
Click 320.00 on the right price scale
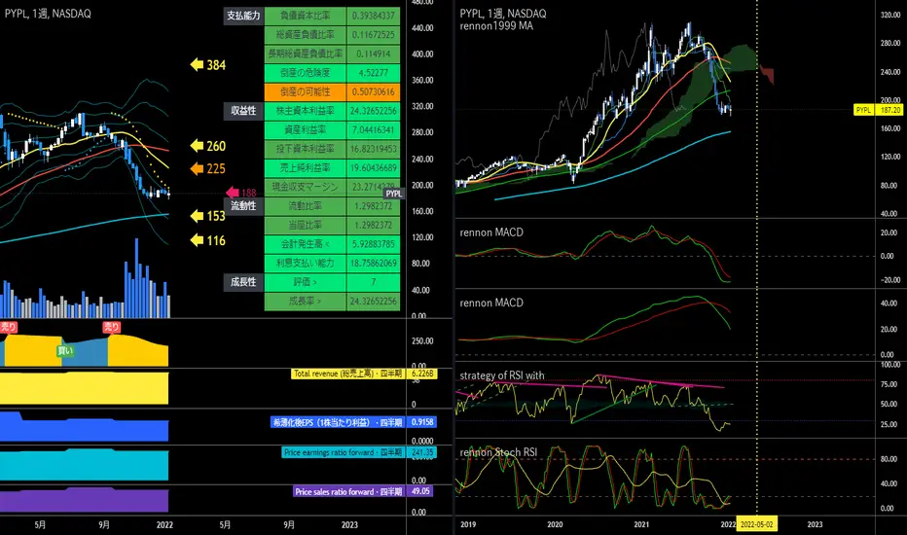[x=890, y=15]
